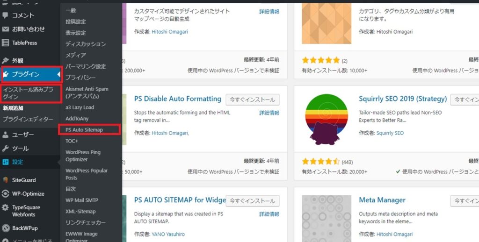Select ディスカッション in settings flyout
Image resolution: width=479 pixels, height=242 pixels.
click(x=86, y=44)
